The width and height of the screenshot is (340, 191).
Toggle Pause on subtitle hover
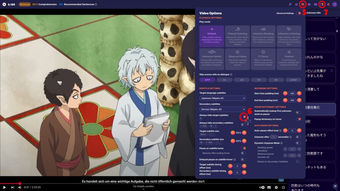243,148
